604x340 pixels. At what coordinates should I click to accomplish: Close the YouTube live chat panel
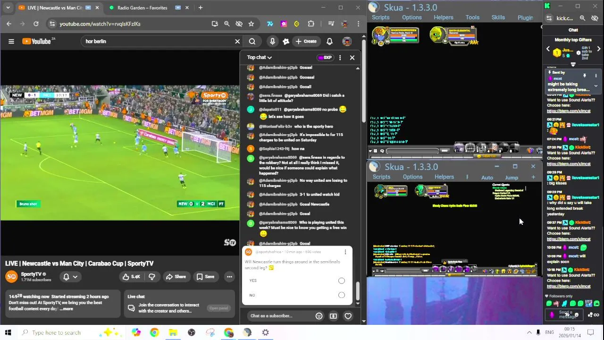coord(352,58)
